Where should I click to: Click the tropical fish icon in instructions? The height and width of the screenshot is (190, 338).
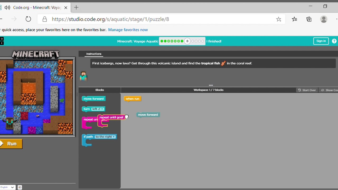(223, 63)
